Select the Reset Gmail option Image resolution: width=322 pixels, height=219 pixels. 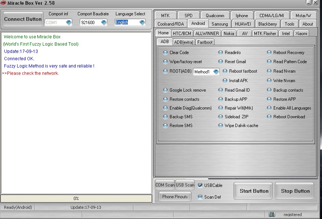(x=220, y=62)
